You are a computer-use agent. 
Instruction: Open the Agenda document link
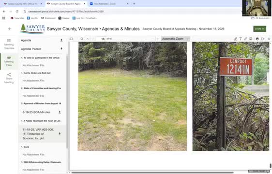26,40
